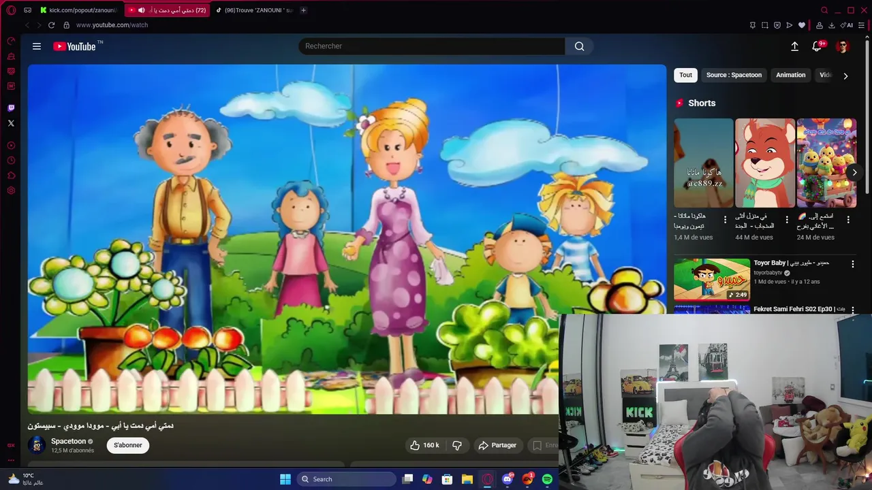Search tabs with title bar magnifier
This screenshot has height=490, width=872.
[x=824, y=10]
